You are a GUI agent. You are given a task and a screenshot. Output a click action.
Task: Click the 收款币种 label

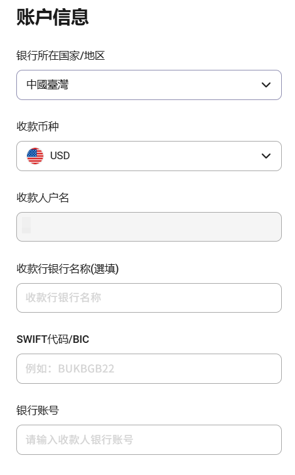coord(38,126)
